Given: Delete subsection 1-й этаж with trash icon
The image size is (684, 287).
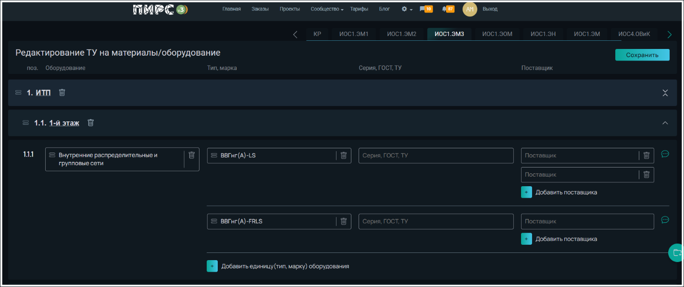Looking at the screenshot, I should point(90,123).
